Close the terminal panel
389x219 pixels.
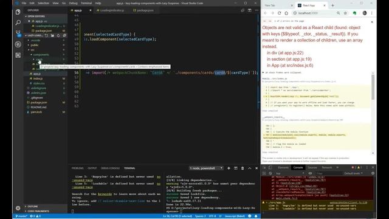click(x=256, y=168)
